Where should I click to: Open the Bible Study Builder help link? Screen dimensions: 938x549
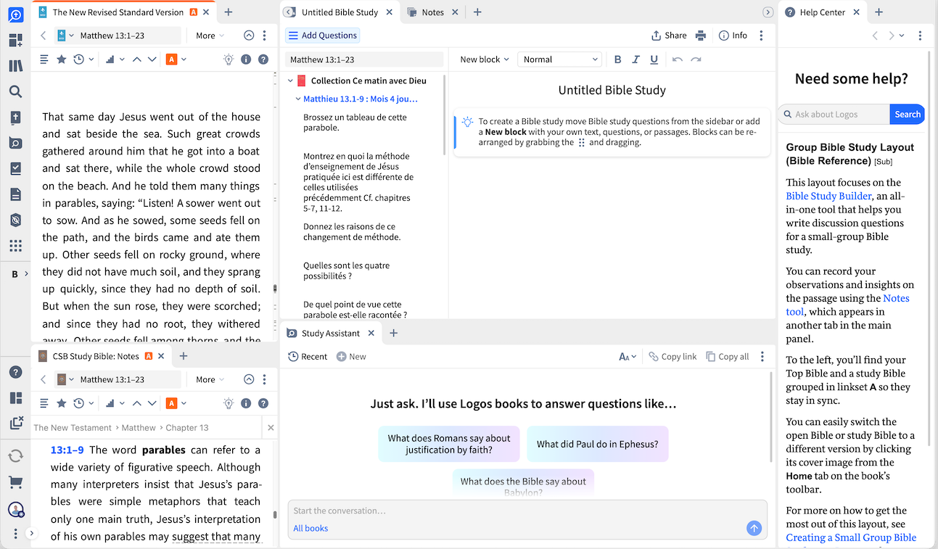tap(828, 196)
